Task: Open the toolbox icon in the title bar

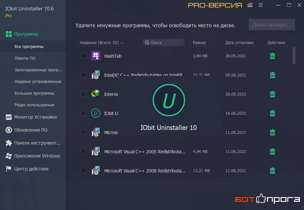Action: click(250, 5)
